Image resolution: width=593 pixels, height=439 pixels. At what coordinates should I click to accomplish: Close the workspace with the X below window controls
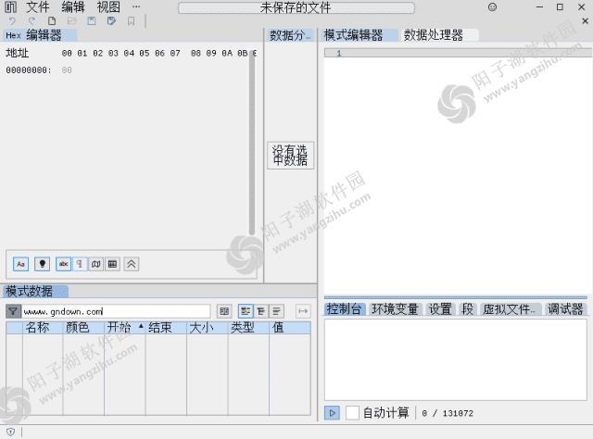coord(585,21)
